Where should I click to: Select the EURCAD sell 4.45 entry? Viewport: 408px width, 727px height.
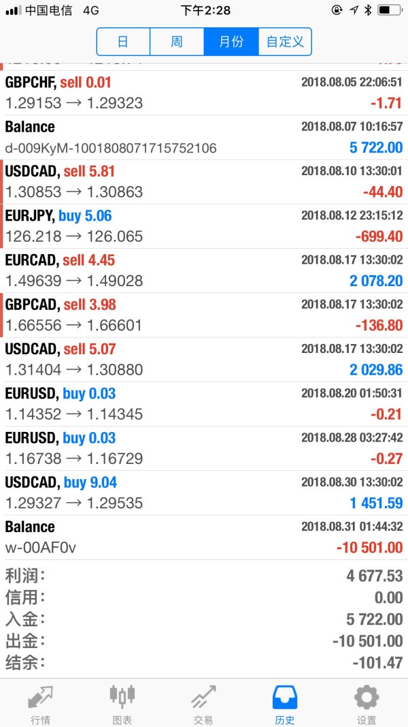204,270
